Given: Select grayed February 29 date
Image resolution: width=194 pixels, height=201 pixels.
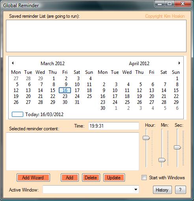Looking at the screenshot, I should point(41,79).
